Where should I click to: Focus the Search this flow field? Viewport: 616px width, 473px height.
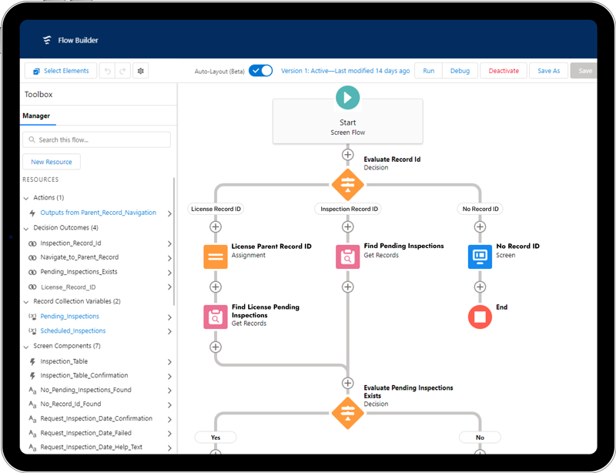point(97,140)
